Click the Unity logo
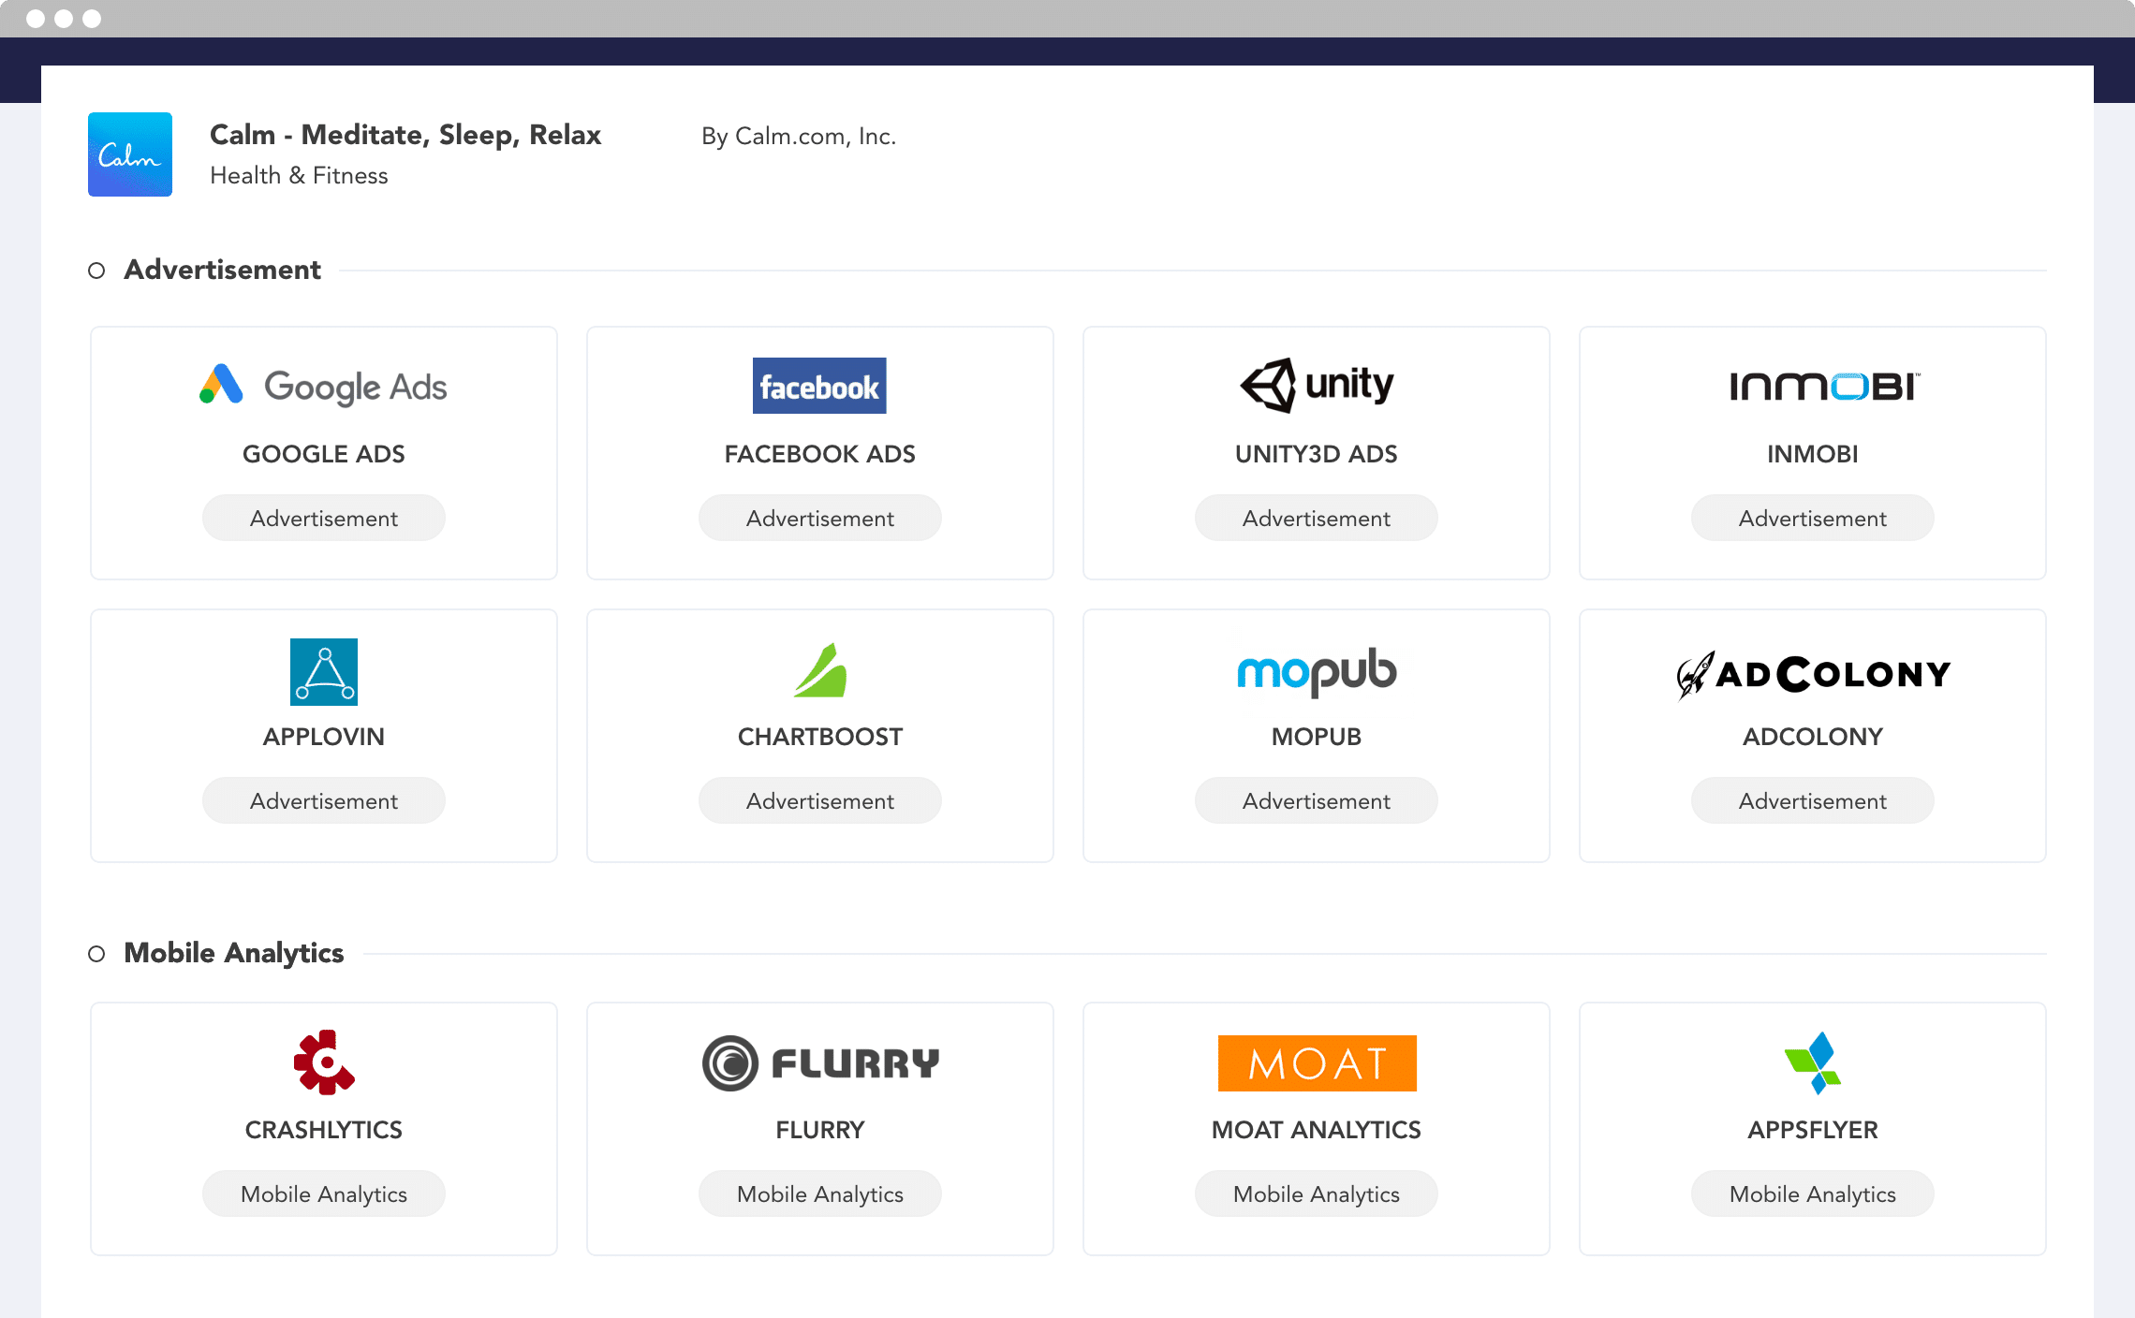The width and height of the screenshot is (2135, 1318). tap(1316, 385)
